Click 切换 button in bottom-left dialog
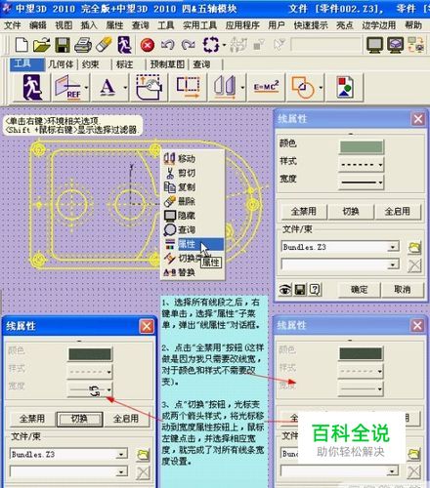This screenshot has height=488, width=430. [79, 419]
